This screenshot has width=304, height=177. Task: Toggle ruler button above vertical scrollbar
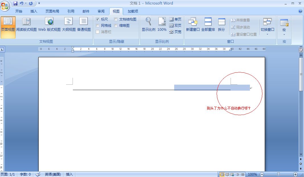301,50
